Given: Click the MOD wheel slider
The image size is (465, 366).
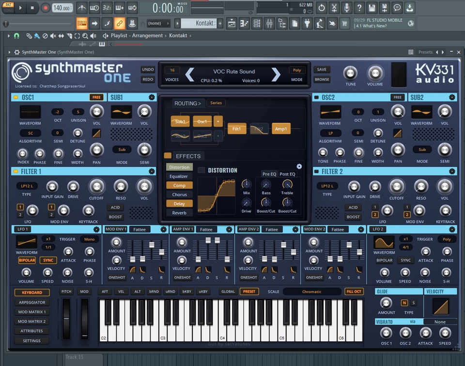Looking at the screenshot, I should 84,319.
